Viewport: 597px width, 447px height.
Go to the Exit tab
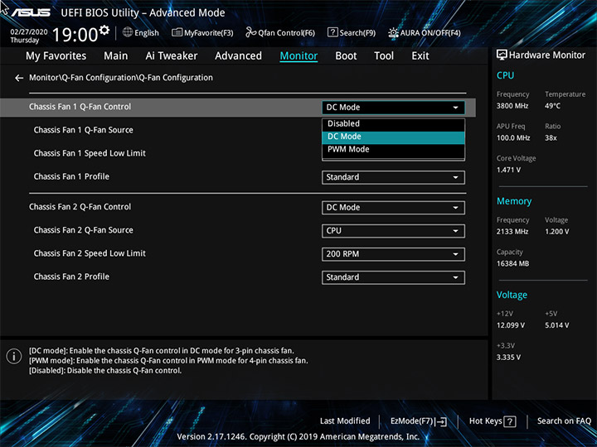(420, 56)
